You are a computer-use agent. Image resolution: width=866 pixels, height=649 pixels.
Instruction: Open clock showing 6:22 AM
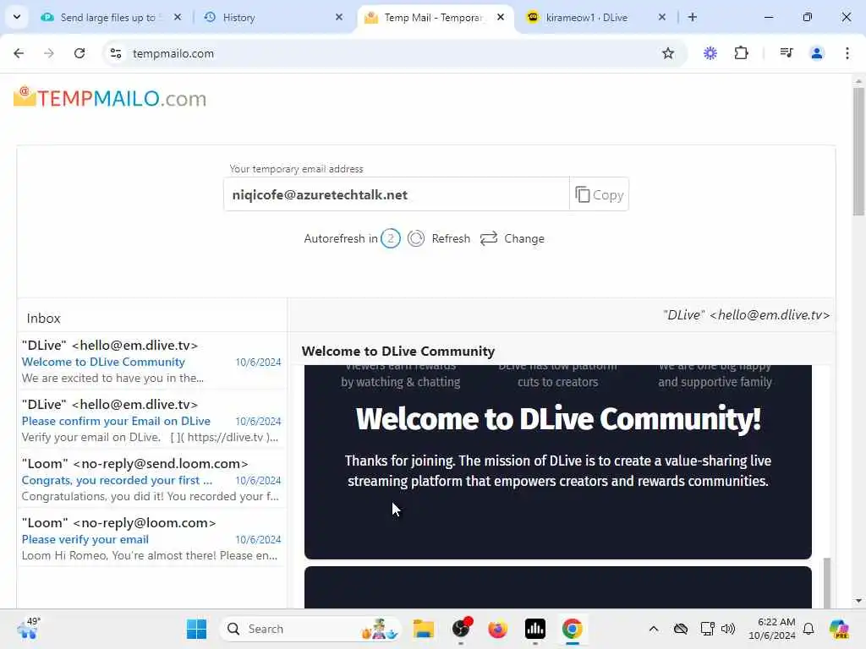(772, 629)
